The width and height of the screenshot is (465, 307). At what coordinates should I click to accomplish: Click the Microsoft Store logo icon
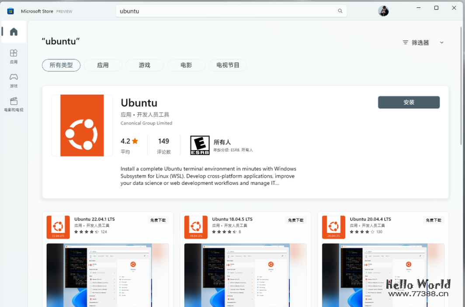point(10,11)
